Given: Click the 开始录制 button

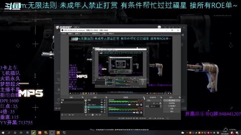Looking at the screenshot, I should coord(172,103).
